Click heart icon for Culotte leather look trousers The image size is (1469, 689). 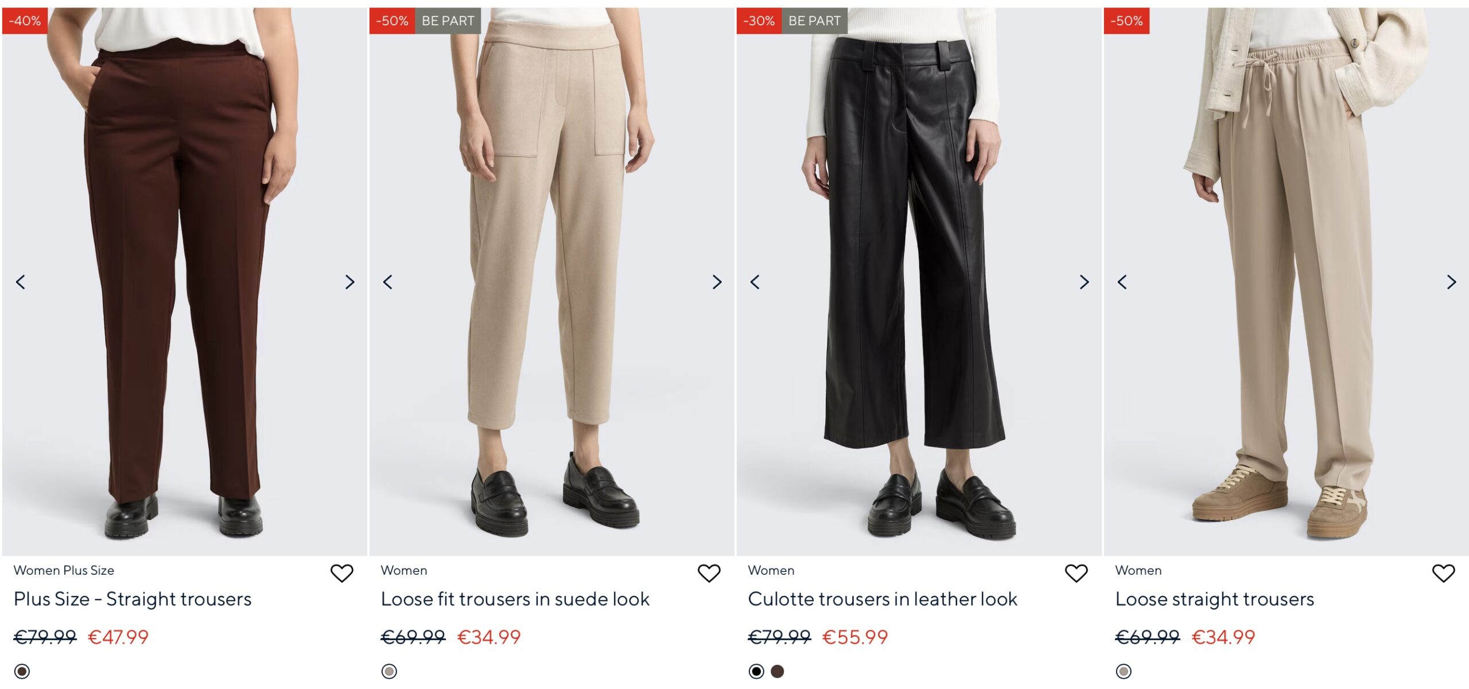click(1076, 573)
